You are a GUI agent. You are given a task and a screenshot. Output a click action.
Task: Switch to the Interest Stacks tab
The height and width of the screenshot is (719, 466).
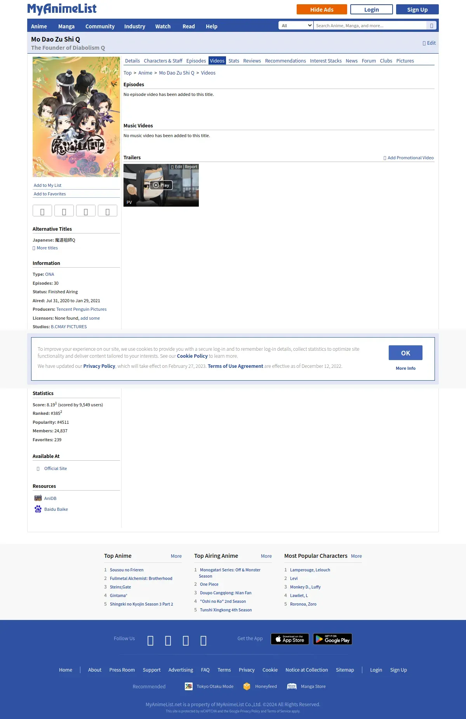(x=326, y=61)
